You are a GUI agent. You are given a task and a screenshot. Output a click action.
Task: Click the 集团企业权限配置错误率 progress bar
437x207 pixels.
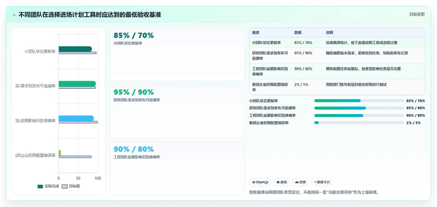coord(359,123)
